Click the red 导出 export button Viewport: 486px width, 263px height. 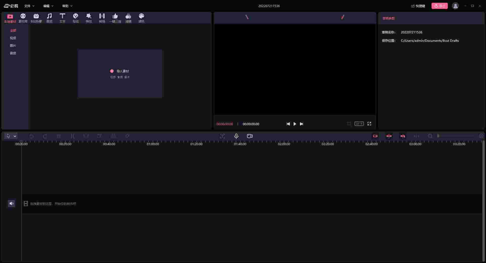(439, 6)
